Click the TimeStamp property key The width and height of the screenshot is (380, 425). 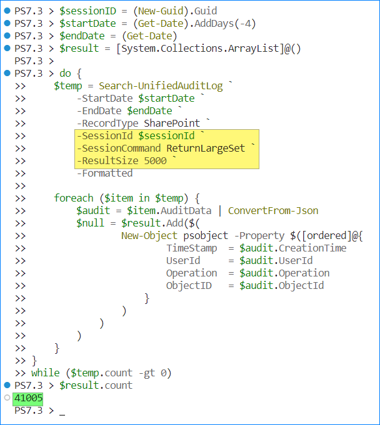point(192,248)
